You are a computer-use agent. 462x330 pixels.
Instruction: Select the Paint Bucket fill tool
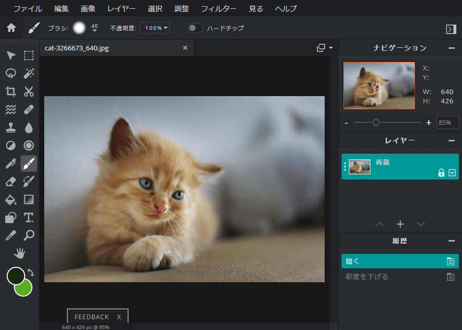point(10,199)
